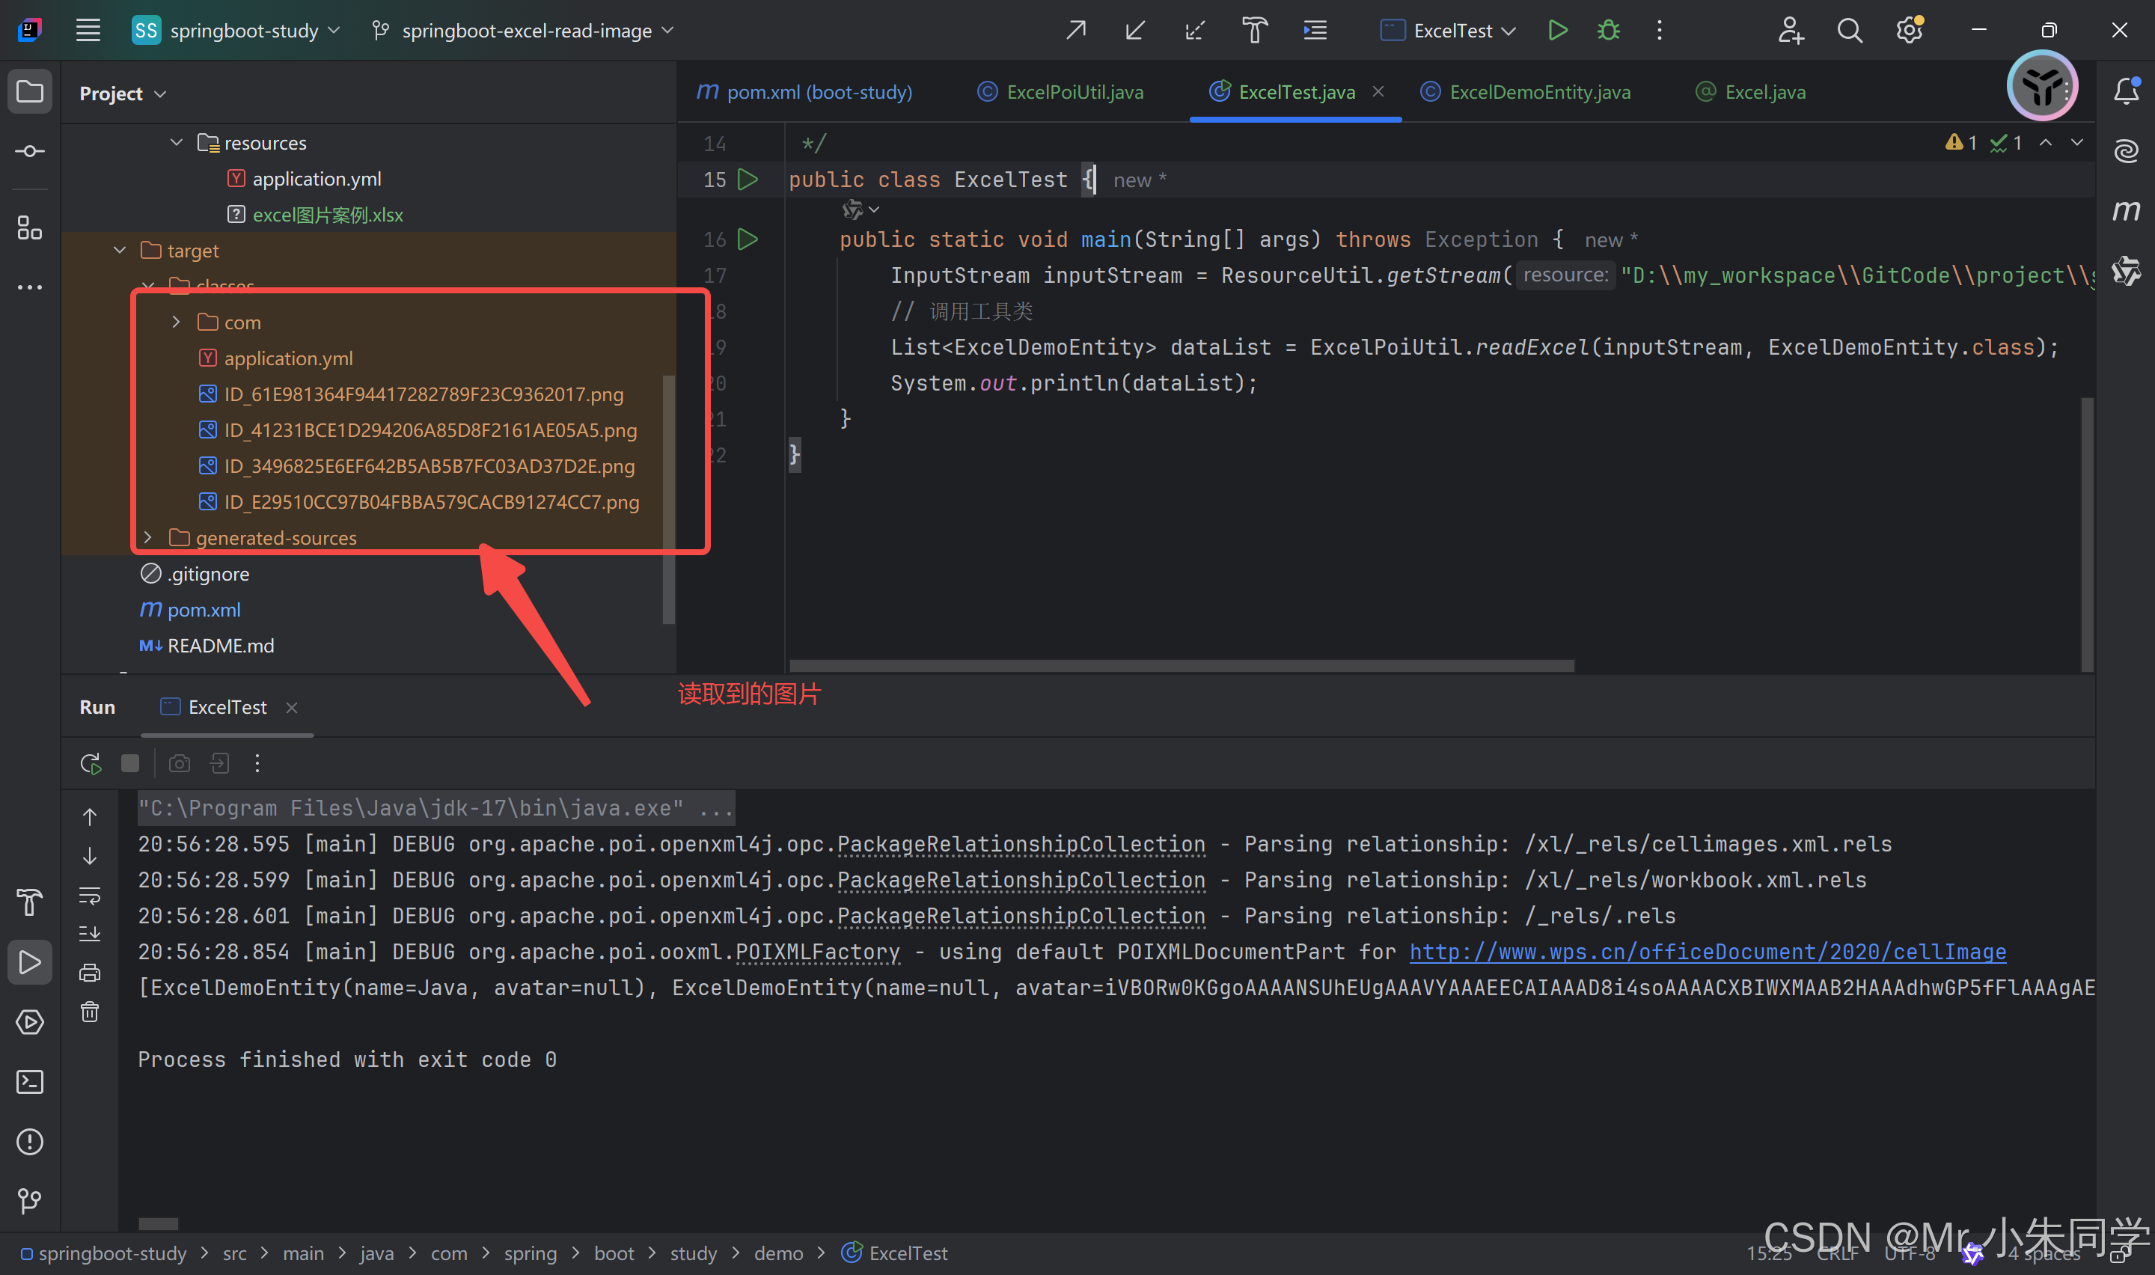
Task: Print console output with printer icon
Action: coord(91,973)
